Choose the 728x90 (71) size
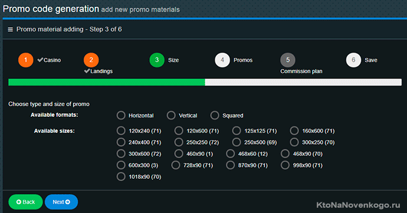407x213 pixels. pos(176,165)
